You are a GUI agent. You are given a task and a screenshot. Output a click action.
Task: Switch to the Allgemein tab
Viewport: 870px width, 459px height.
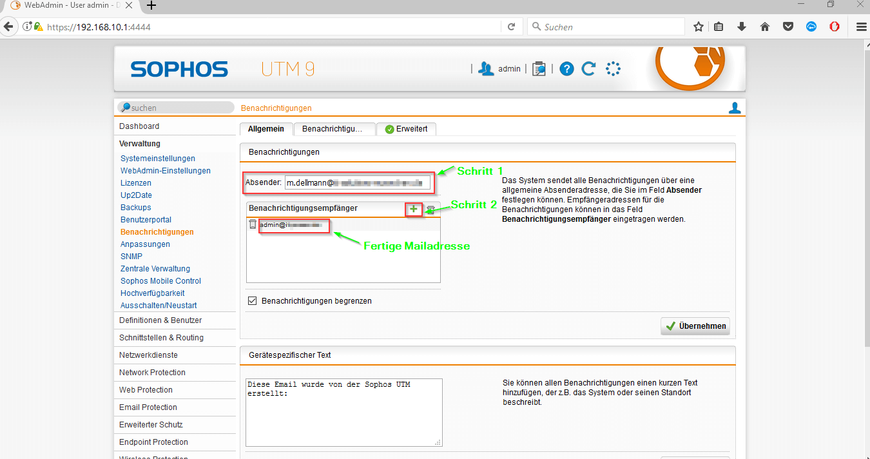click(x=266, y=129)
